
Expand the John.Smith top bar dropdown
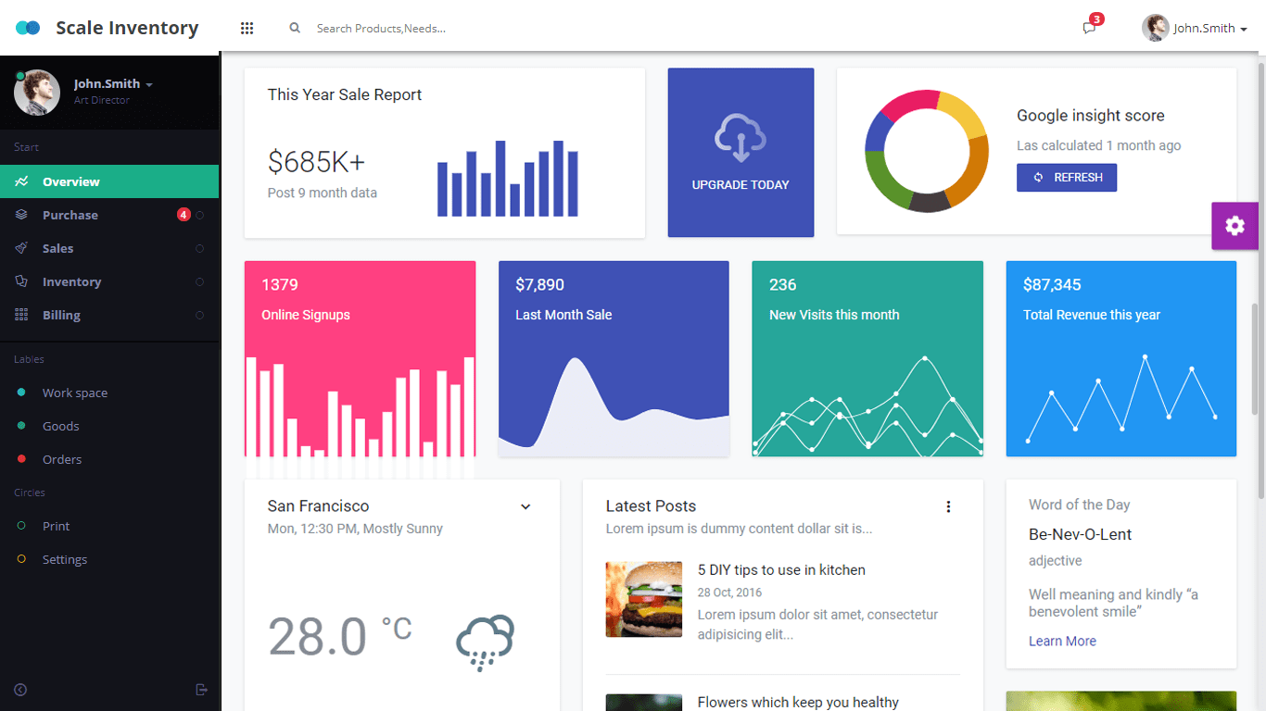pyautogui.click(x=1244, y=30)
